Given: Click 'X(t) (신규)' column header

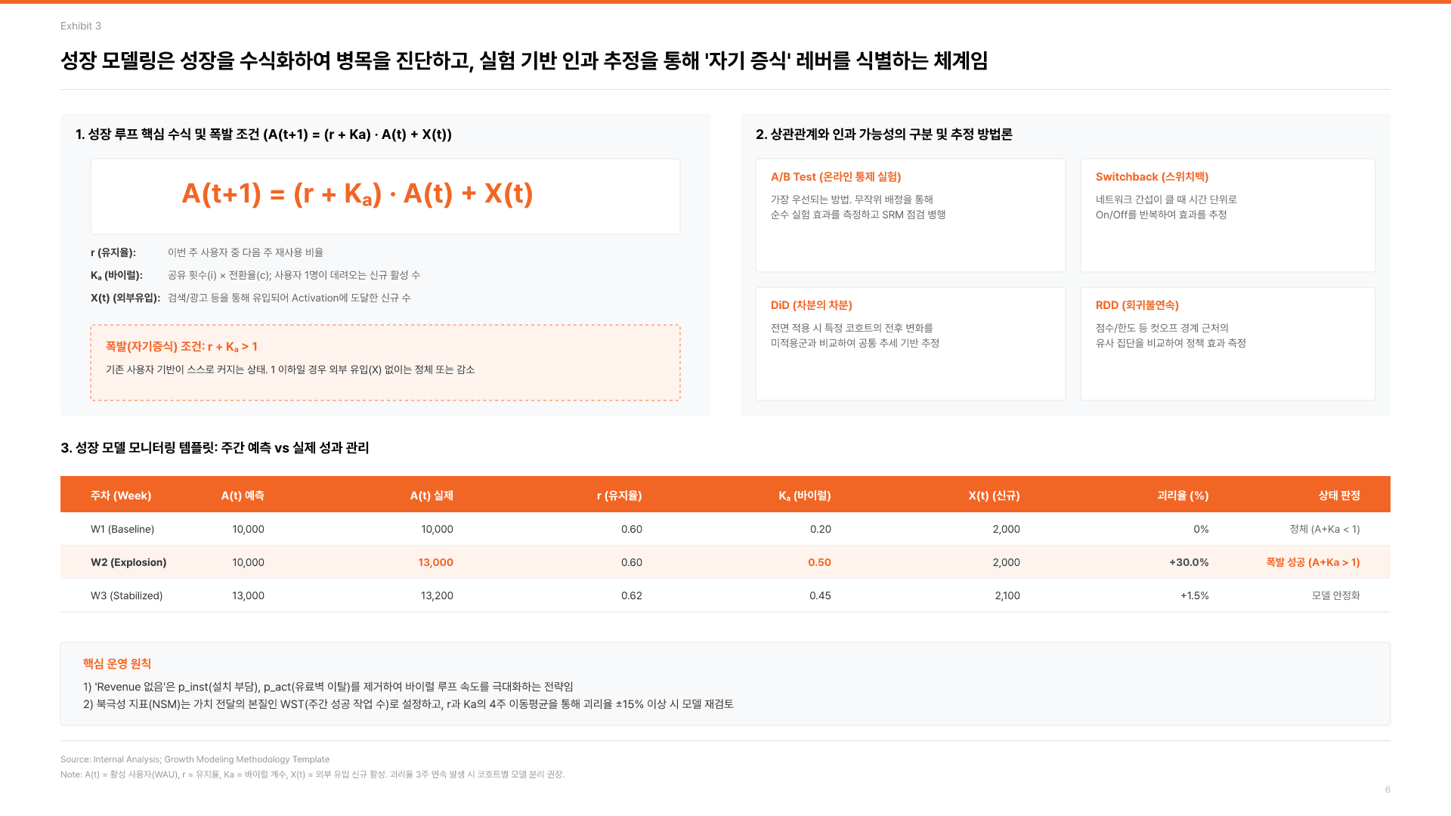Looking at the screenshot, I should [995, 496].
